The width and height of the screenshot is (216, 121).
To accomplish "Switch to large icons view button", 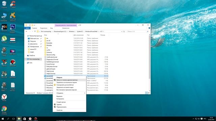I will coord(149,93).
